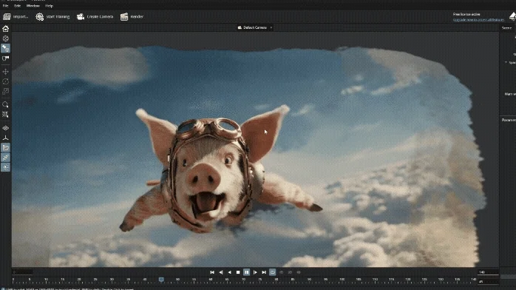516x290 pixels.
Task: Click Create Camera in the toolbar
Action: (x=95, y=16)
